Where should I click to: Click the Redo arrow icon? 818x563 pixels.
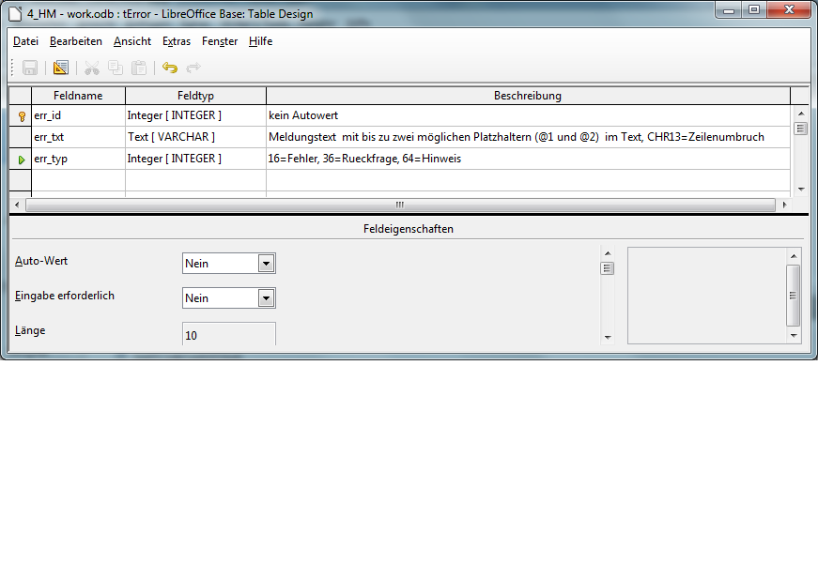[x=193, y=68]
